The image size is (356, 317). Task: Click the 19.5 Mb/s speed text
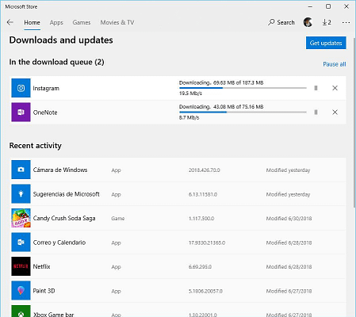[x=190, y=94]
